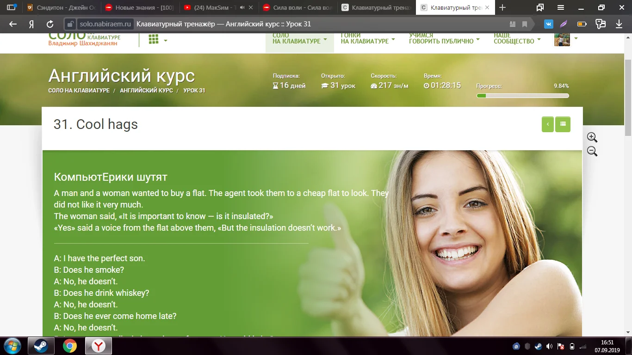The height and width of the screenshot is (355, 632).
Task: Toggle the battery saving mode icon
Action: [x=581, y=24]
